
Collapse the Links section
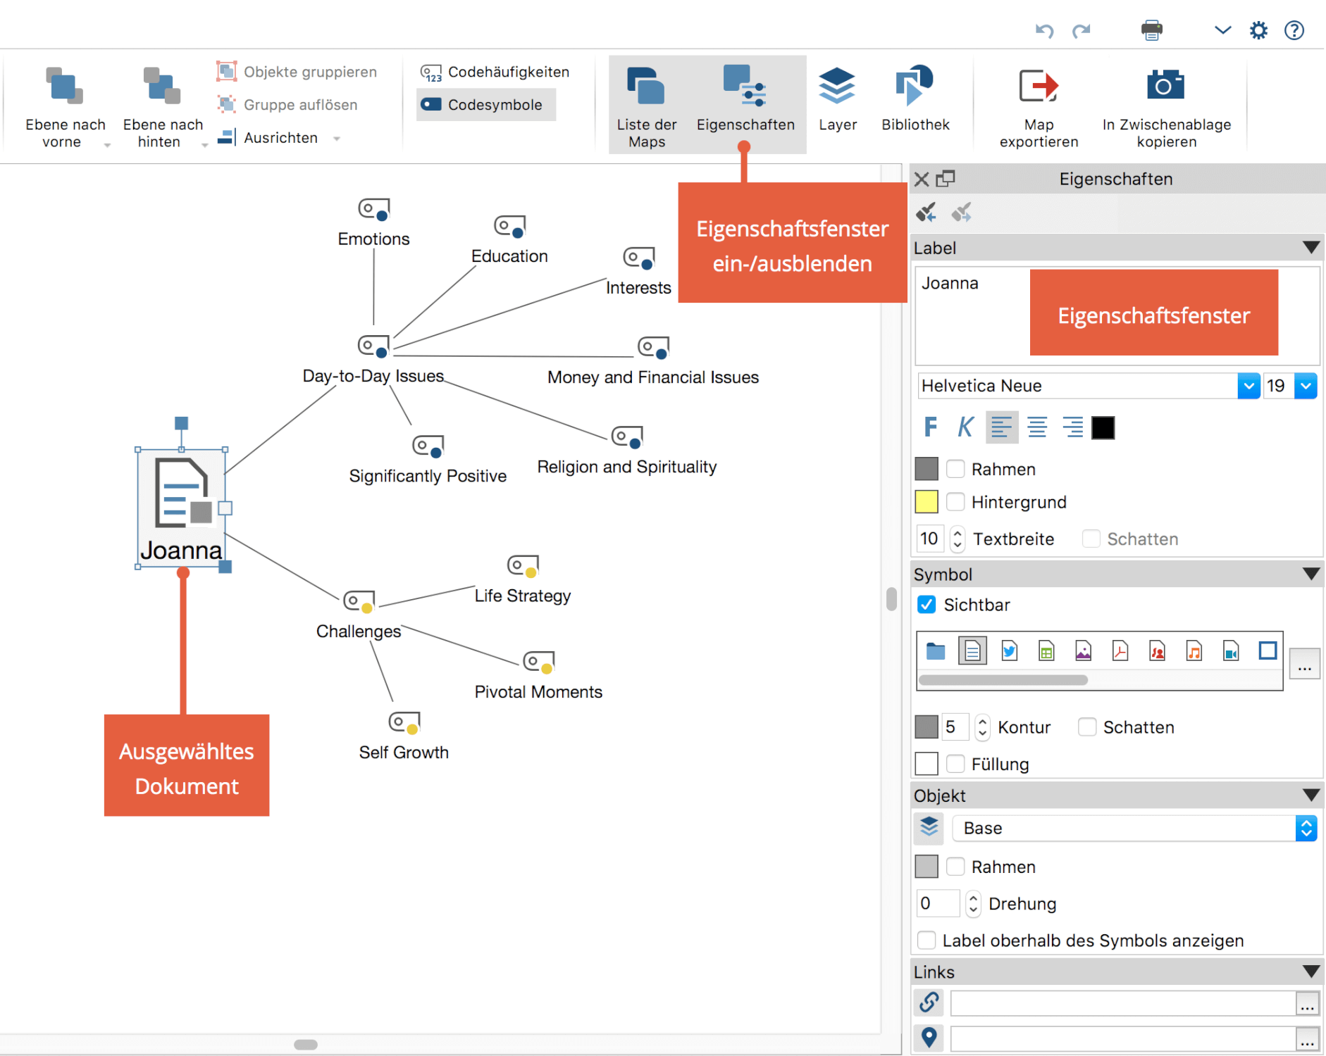(x=1310, y=972)
